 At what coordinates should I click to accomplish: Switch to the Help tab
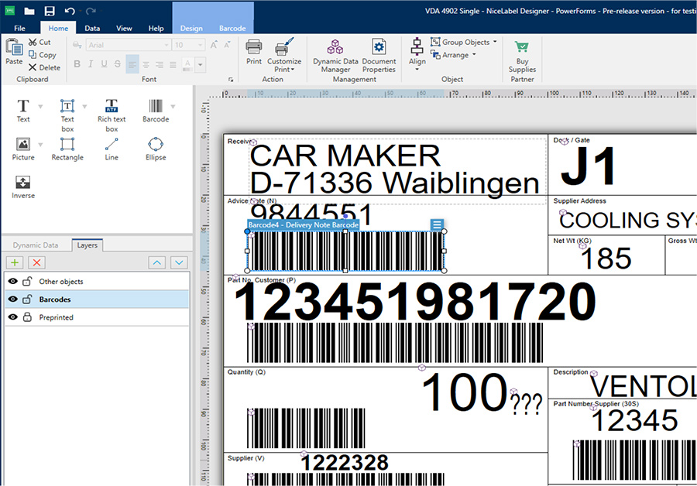click(x=156, y=28)
